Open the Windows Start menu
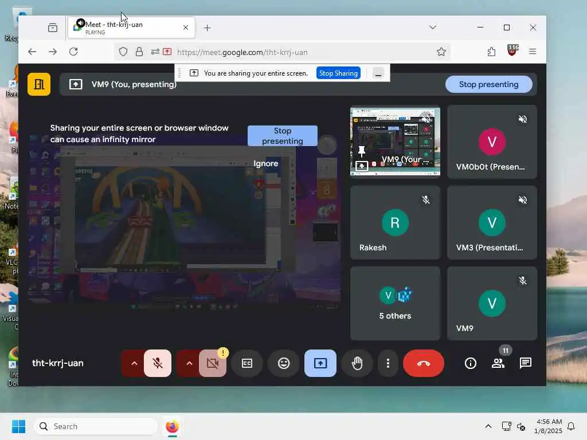Image resolution: width=587 pixels, height=440 pixels. tap(18, 426)
